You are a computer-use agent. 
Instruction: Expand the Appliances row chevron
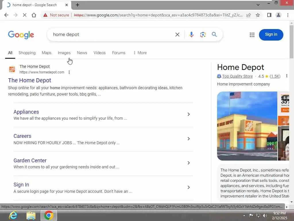click(189, 114)
